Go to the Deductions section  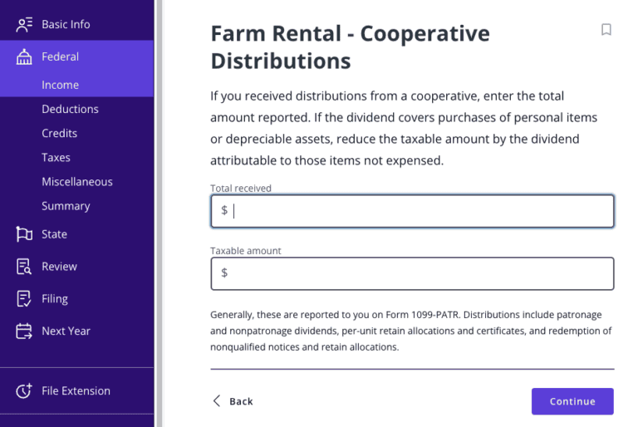(70, 109)
